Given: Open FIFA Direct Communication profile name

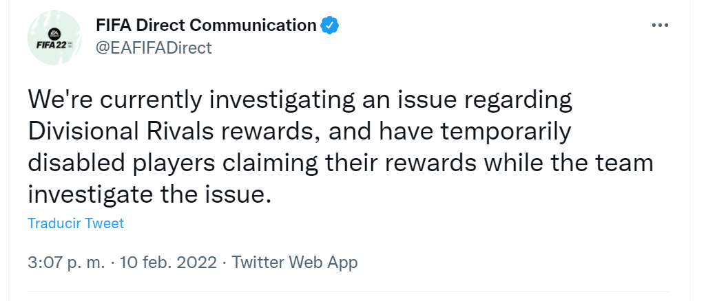Looking at the screenshot, I should [206, 25].
